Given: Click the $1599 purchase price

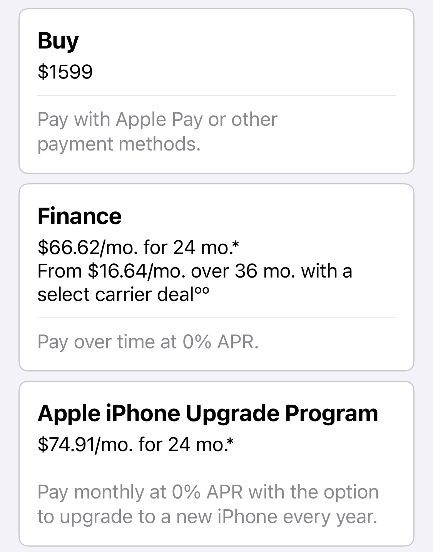Looking at the screenshot, I should (x=65, y=72).
